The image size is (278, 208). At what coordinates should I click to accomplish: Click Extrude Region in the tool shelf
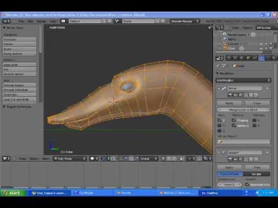pyautogui.click(x=20, y=85)
